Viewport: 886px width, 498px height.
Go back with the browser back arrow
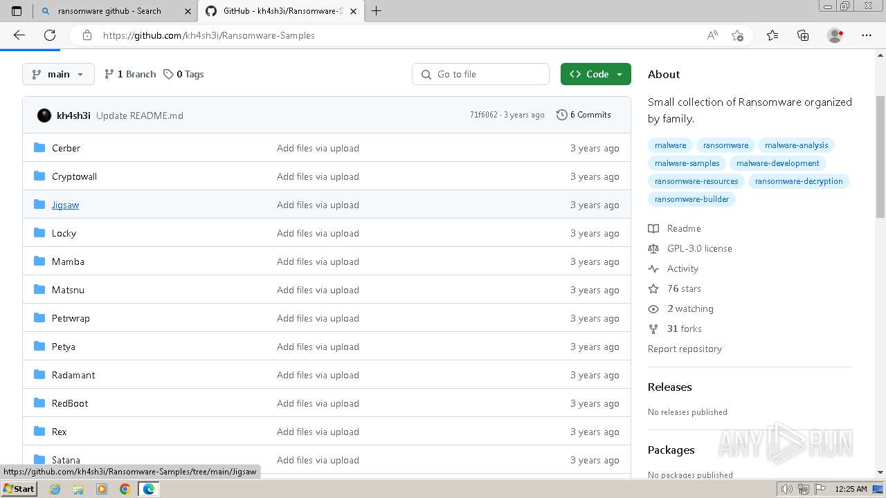click(19, 35)
